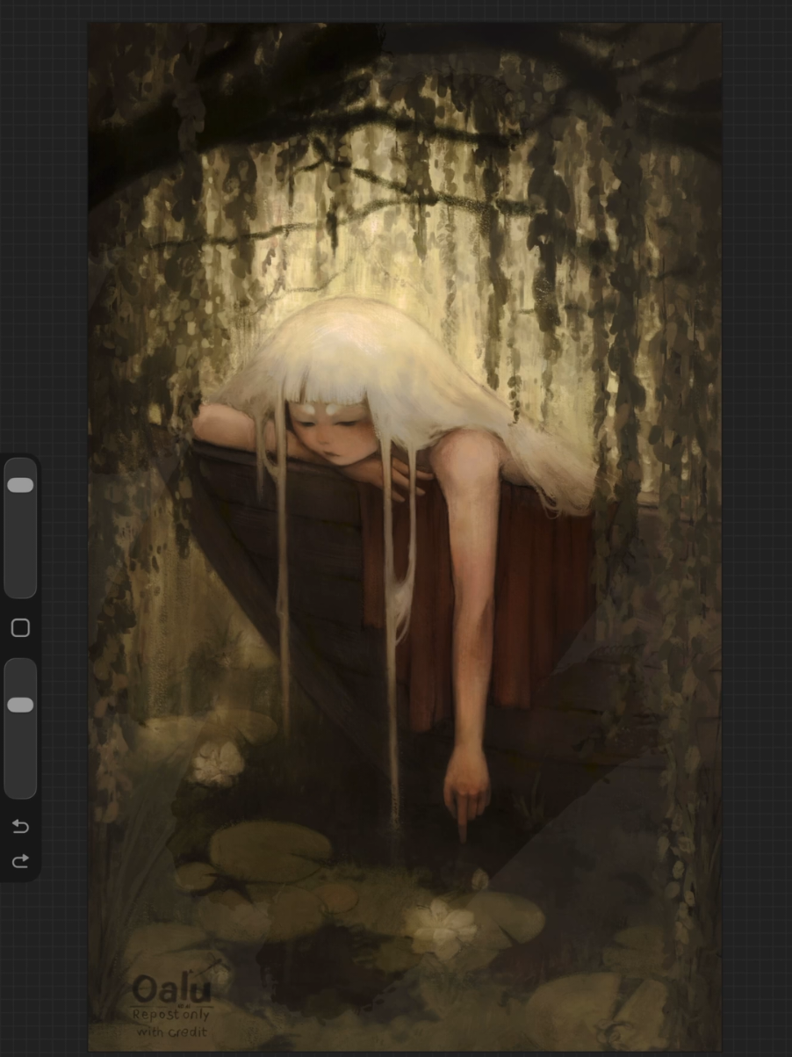Undo the last stroke with undo arrow
Image resolution: width=792 pixels, height=1057 pixels.
pos(20,826)
